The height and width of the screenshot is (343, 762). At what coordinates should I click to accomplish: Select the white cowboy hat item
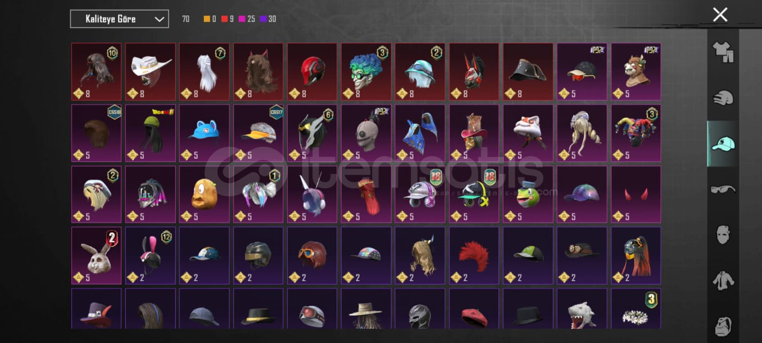[150, 71]
